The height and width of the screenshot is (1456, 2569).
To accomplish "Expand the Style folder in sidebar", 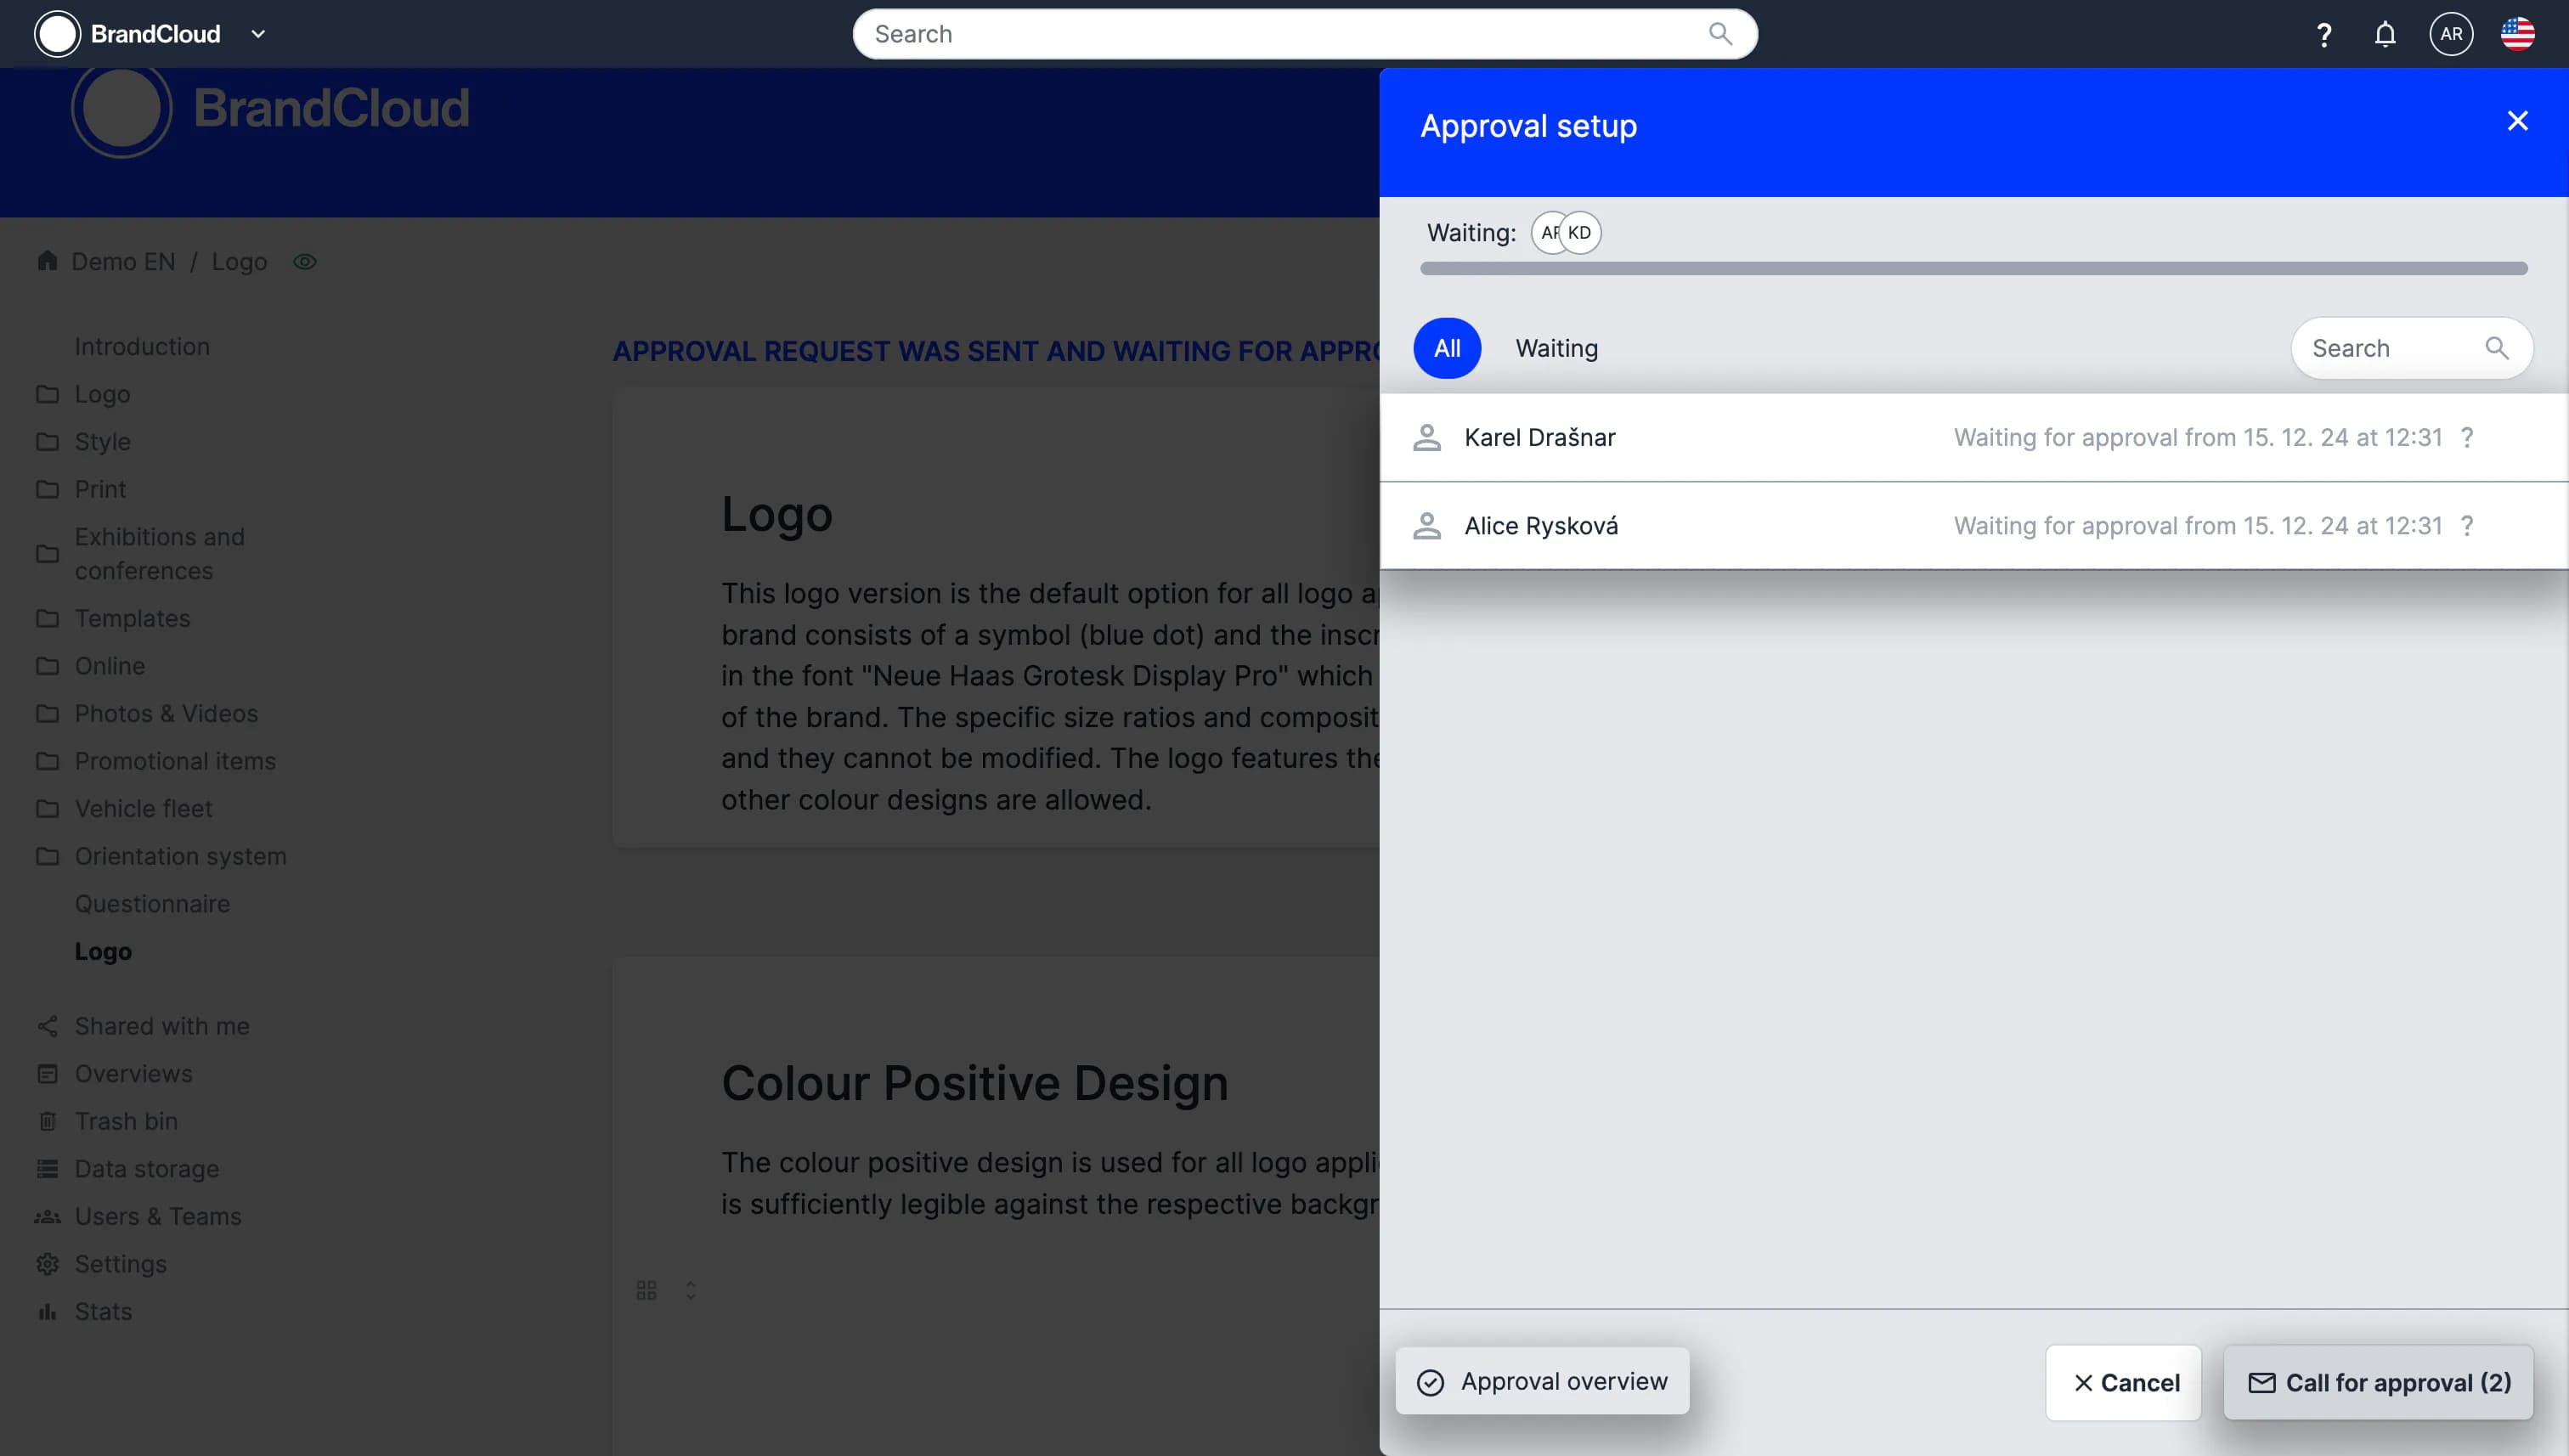I will point(102,441).
